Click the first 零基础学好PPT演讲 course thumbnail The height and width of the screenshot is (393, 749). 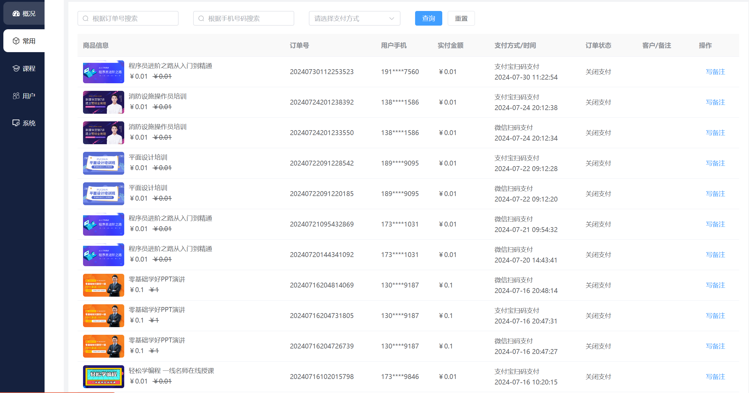coord(103,285)
